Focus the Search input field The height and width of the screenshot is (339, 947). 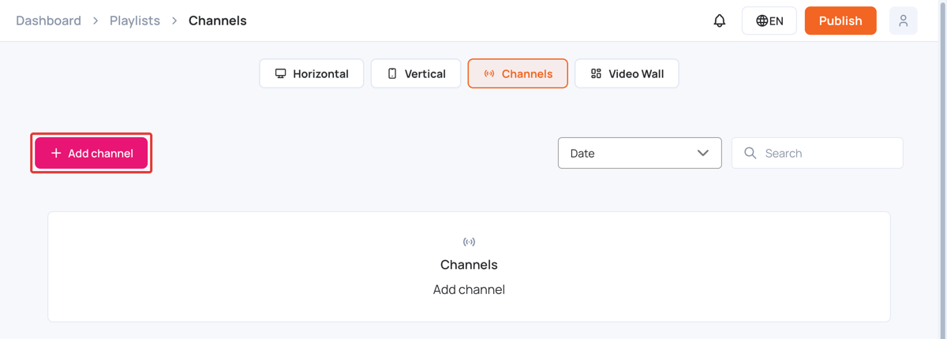click(x=818, y=153)
